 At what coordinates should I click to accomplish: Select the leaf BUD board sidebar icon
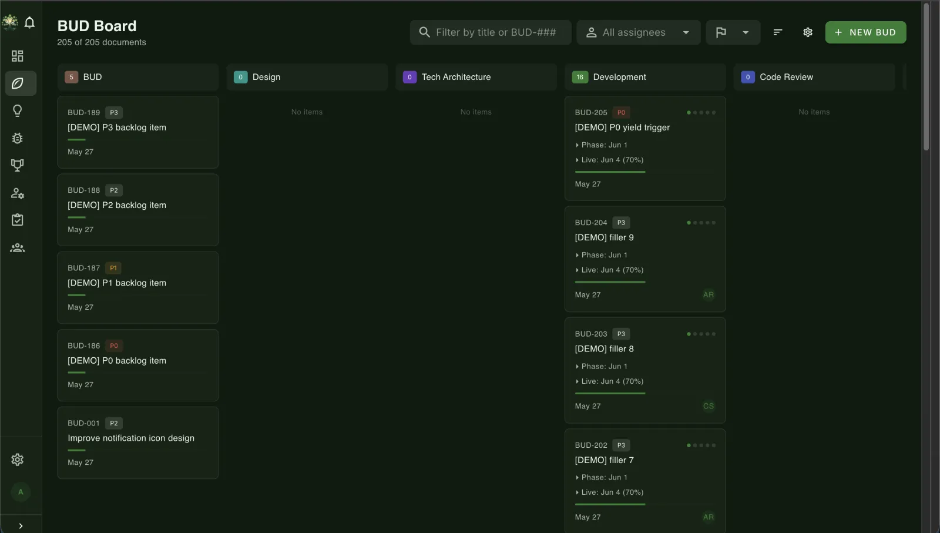(x=21, y=83)
